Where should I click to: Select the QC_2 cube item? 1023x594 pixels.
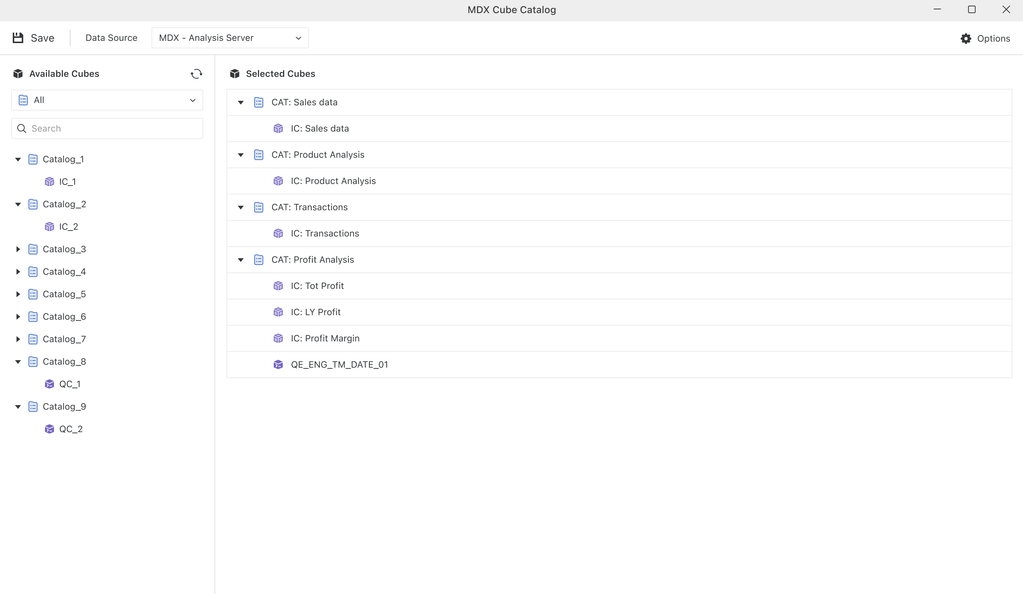[70, 429]
